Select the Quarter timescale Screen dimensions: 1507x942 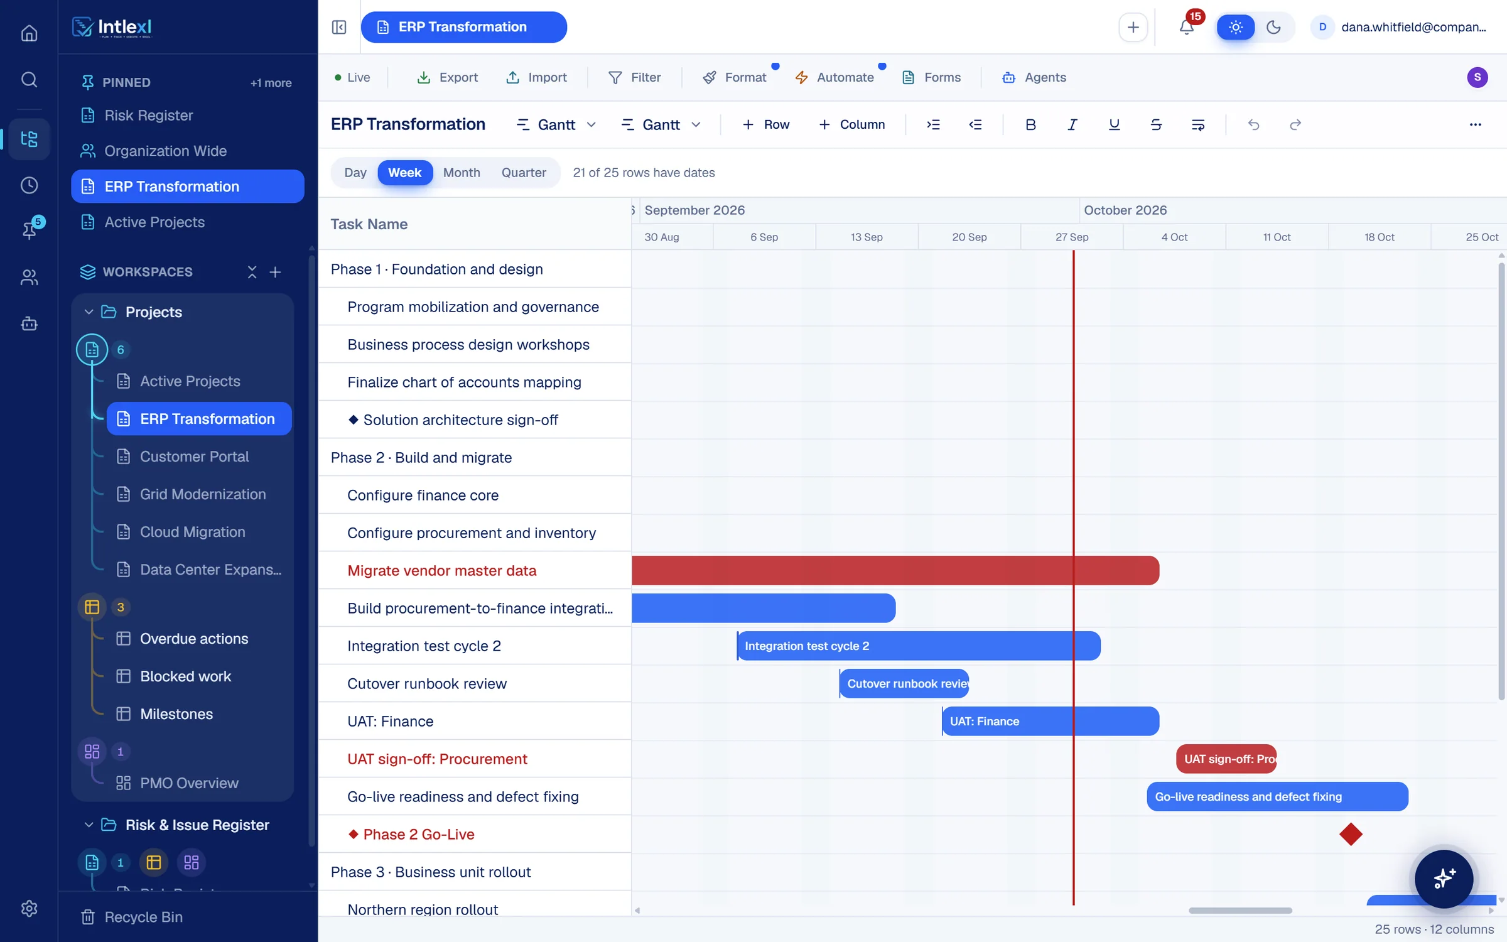pyautogui.click(x=524, y=173)
